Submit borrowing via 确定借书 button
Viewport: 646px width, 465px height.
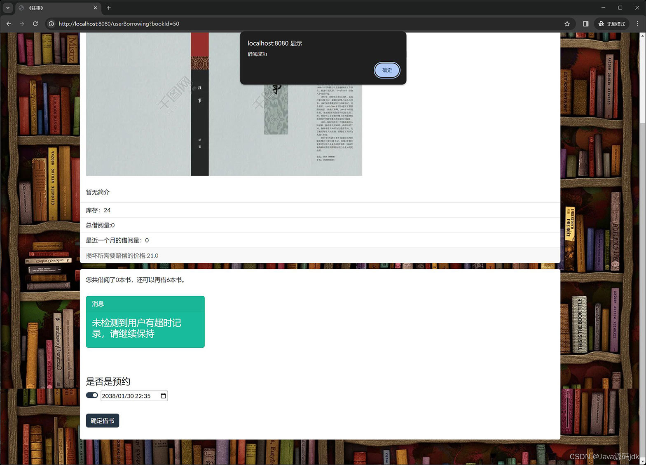coord(103,421)
